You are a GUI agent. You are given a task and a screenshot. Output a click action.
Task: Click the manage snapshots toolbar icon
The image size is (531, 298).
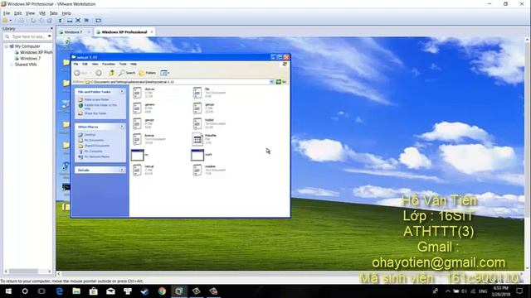click(x=50, y=21)
